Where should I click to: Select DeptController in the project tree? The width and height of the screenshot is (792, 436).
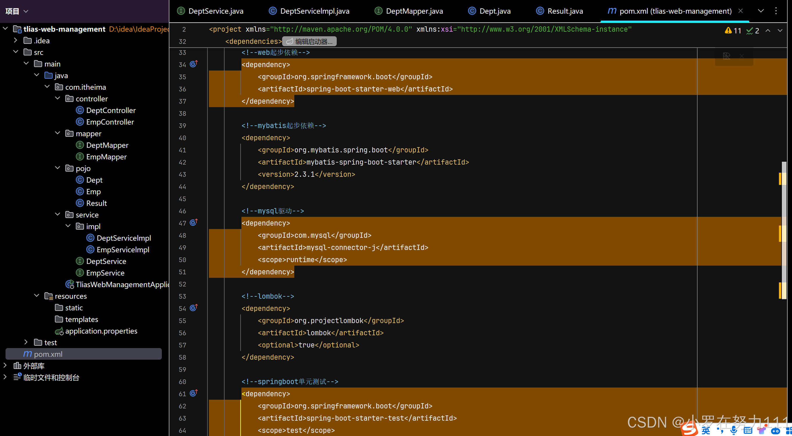pos(111,110)
